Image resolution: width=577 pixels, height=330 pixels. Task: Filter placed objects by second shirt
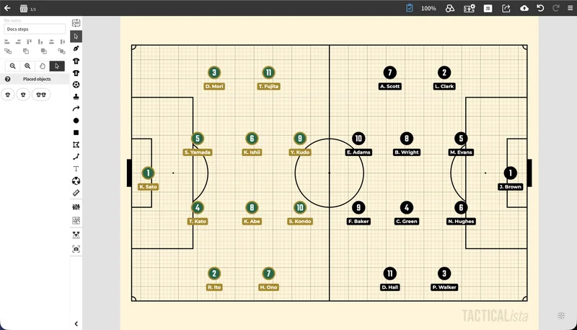click(x=23, y=95)
